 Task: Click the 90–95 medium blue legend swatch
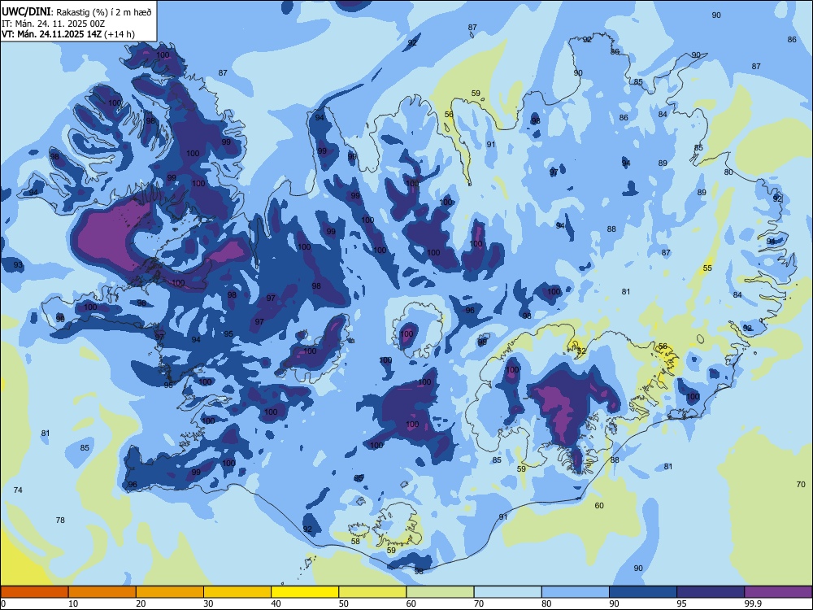(x=643, y=592)
